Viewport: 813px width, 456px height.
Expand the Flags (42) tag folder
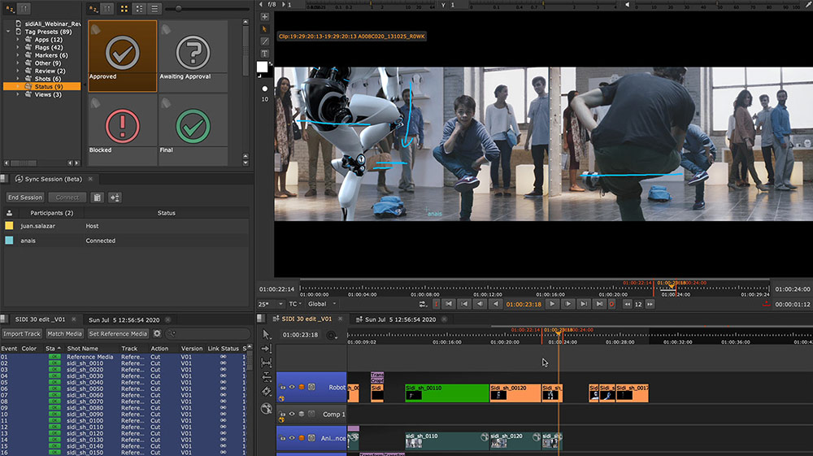coord(18,48)
